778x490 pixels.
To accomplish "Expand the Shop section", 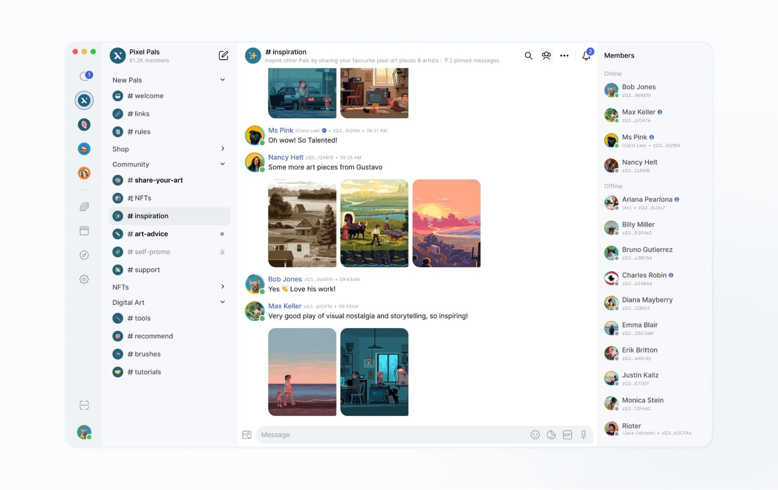I will point(223,148).
